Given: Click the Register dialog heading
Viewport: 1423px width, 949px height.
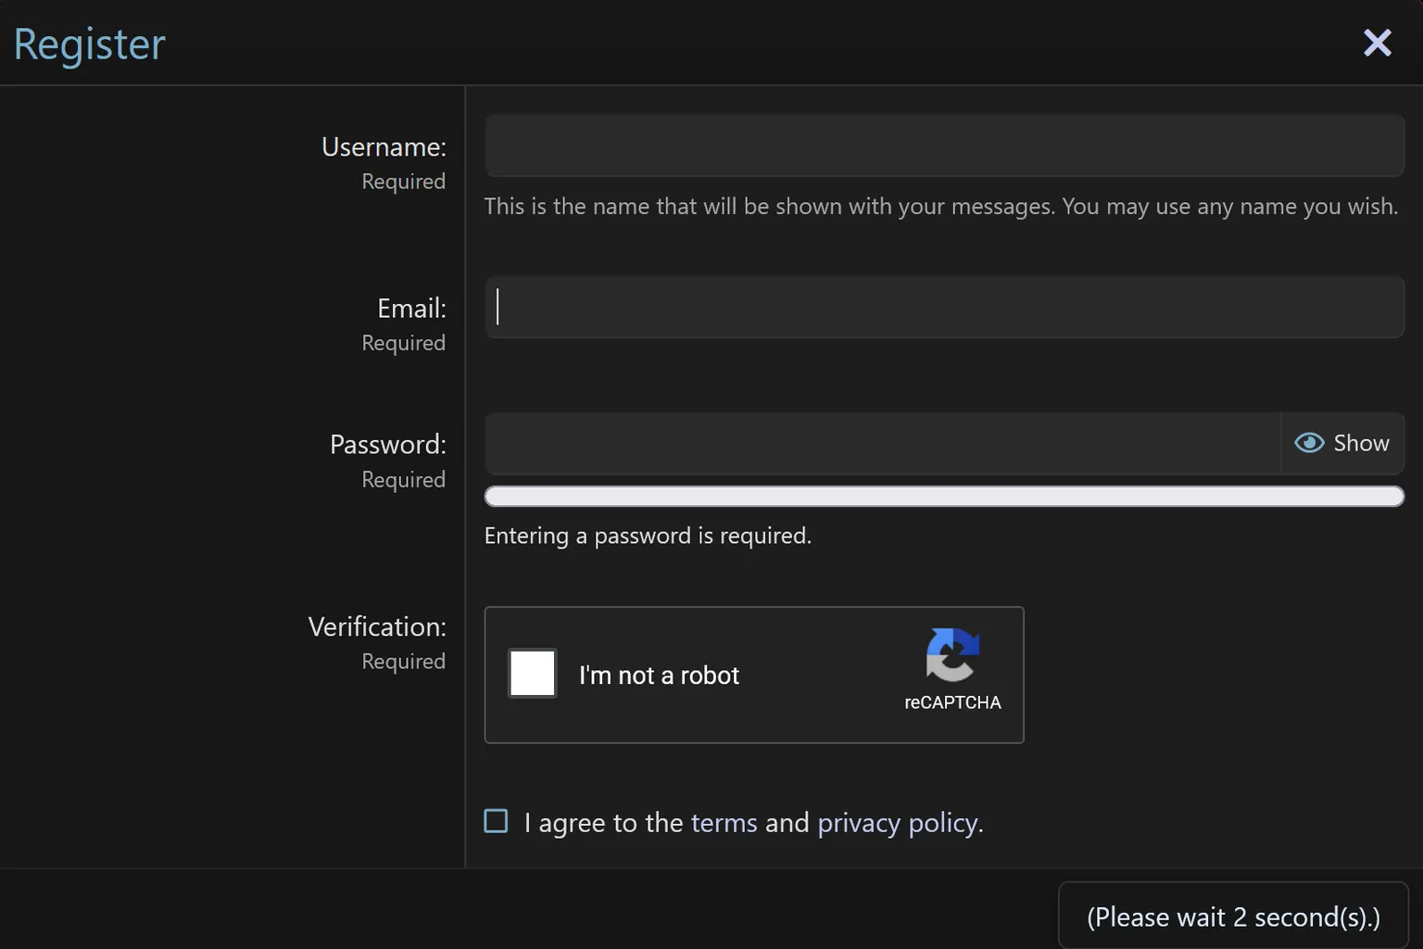Looking at the screenshot, I should click(x=90, y=44).
